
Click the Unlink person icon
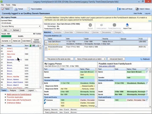102,25
